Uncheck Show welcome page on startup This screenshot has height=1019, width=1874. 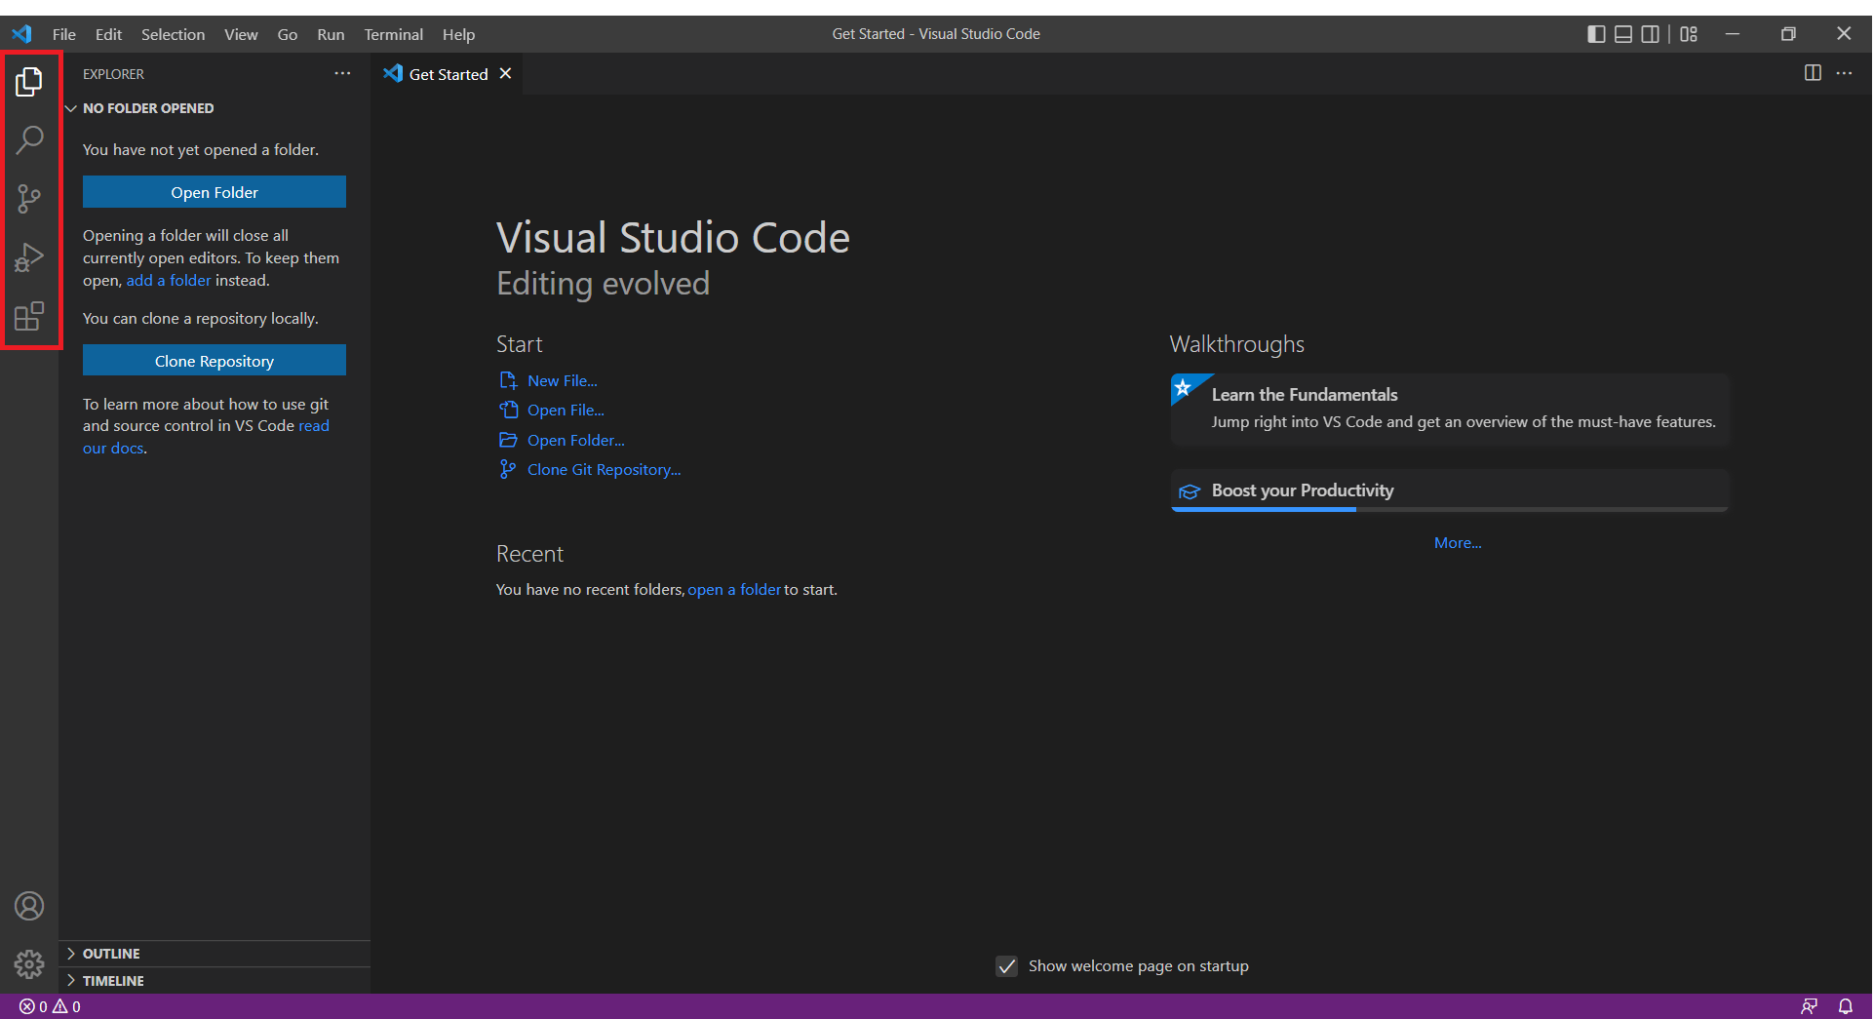tap(1007, 966)
